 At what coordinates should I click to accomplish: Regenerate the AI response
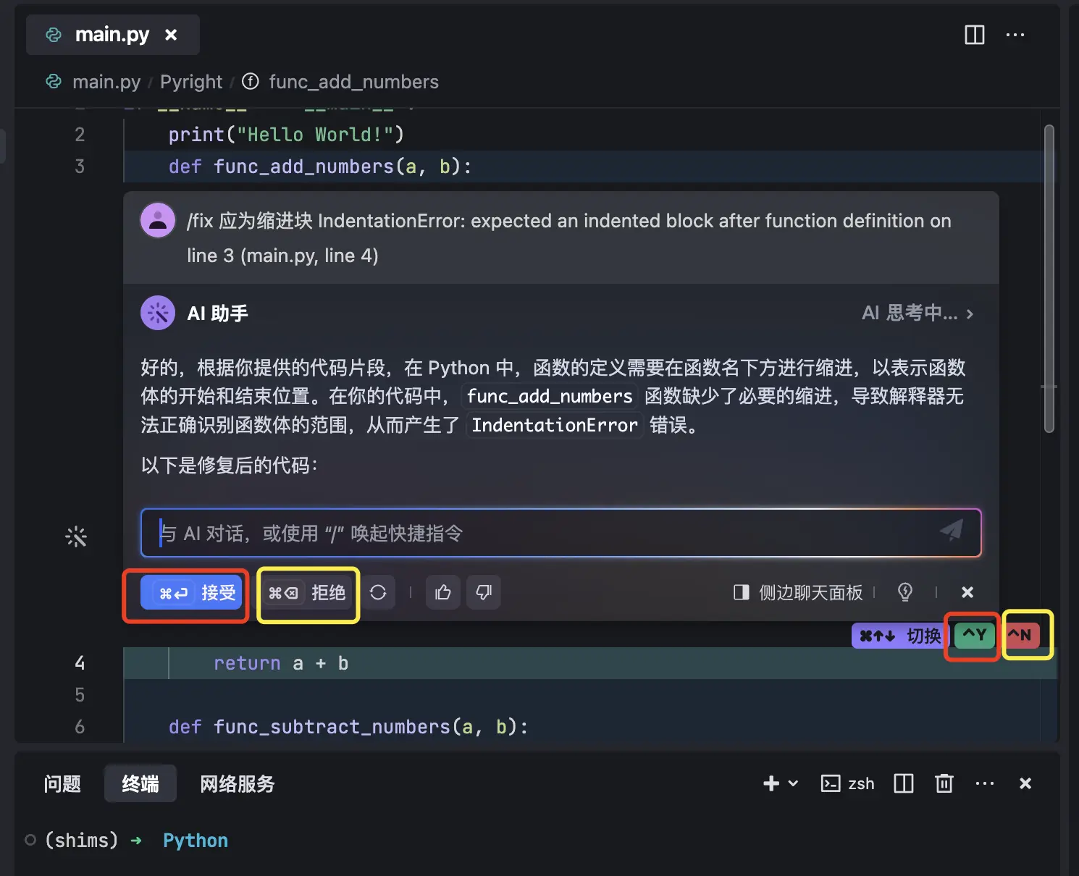point(378,593)
